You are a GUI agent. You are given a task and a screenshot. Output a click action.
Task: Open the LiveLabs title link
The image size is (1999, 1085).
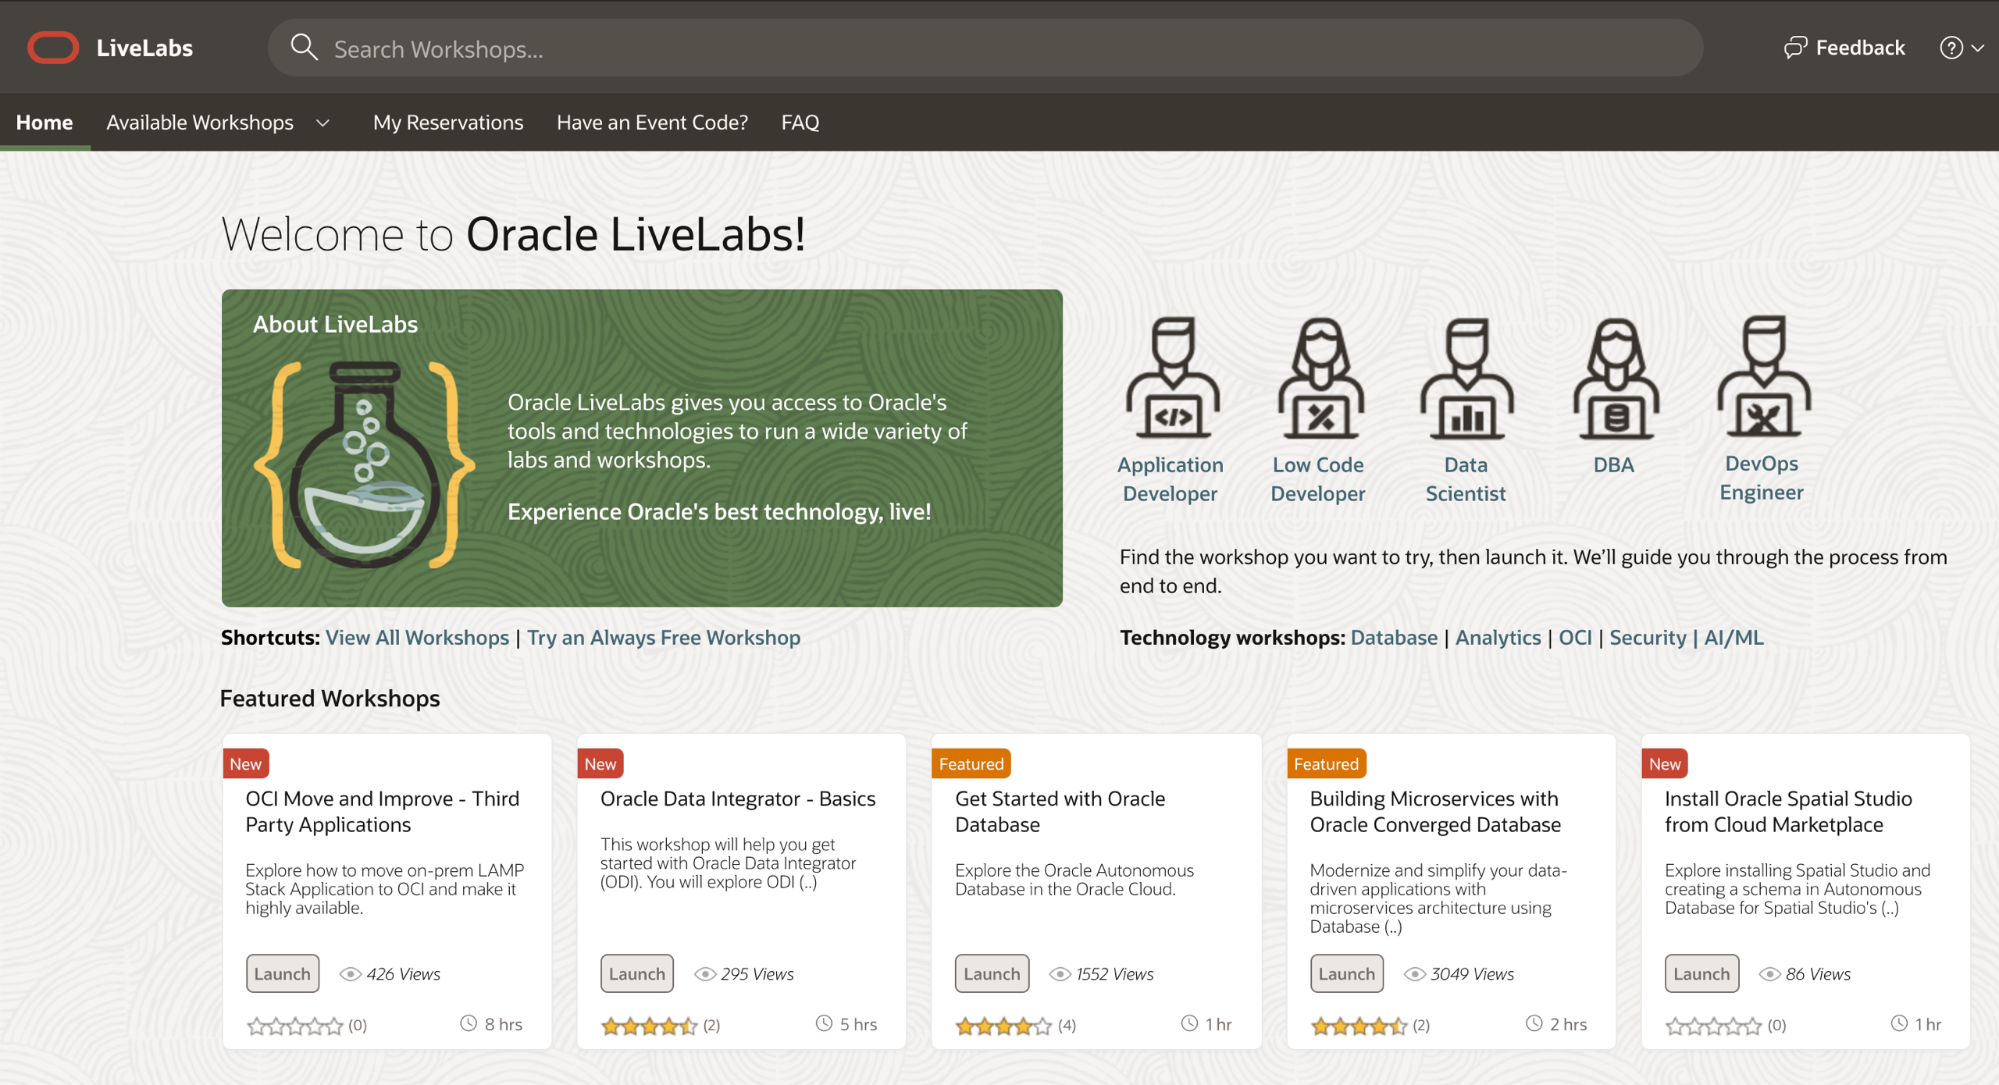144,48
